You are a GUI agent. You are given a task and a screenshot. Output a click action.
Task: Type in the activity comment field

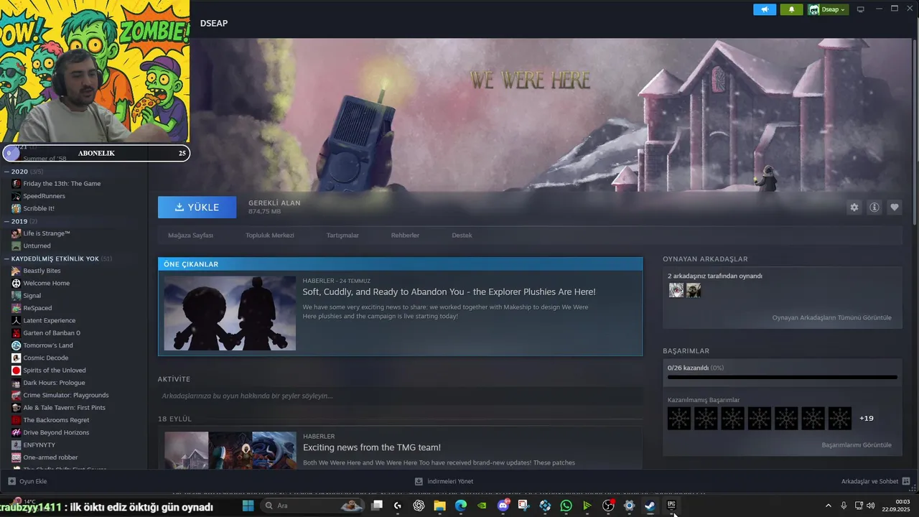click(400, 396)
